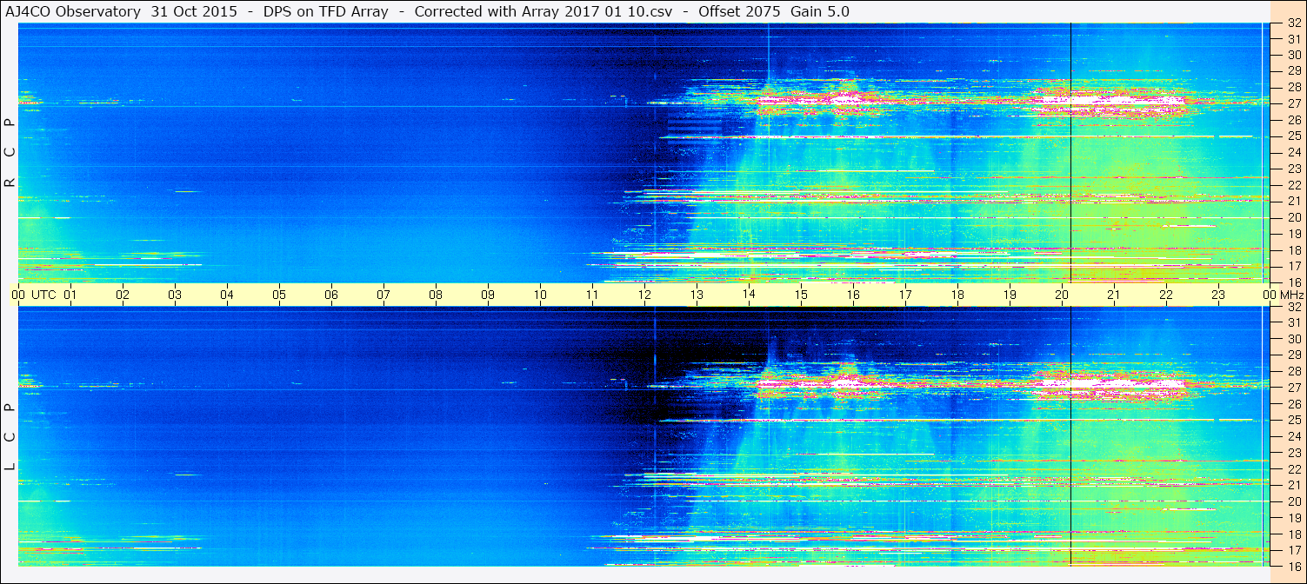
Task: Click the 18 MHz tick label in RCP panel
Action: (x=1293, y=249)
